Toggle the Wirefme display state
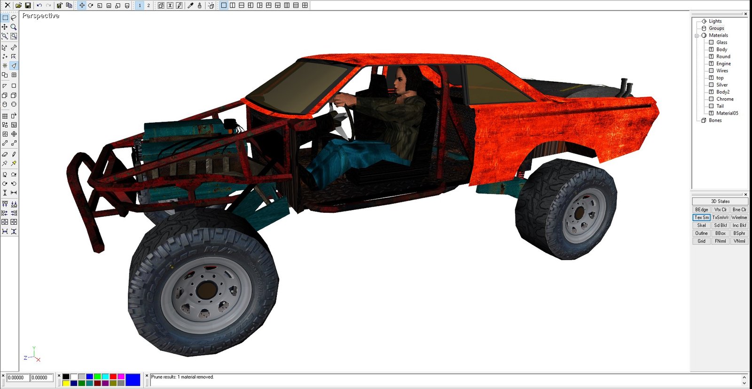752x389 pixels. [739, 218]
